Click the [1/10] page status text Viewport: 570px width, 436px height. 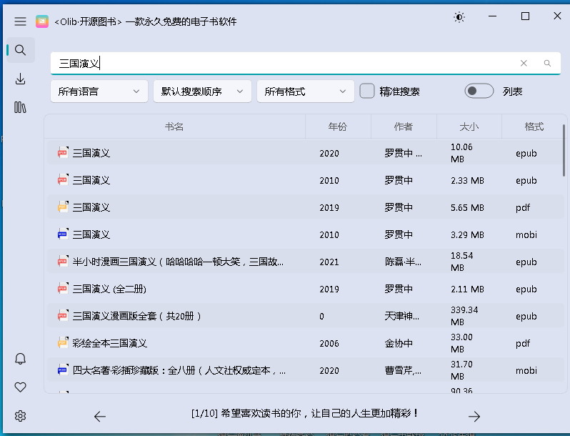coord(304,413)
